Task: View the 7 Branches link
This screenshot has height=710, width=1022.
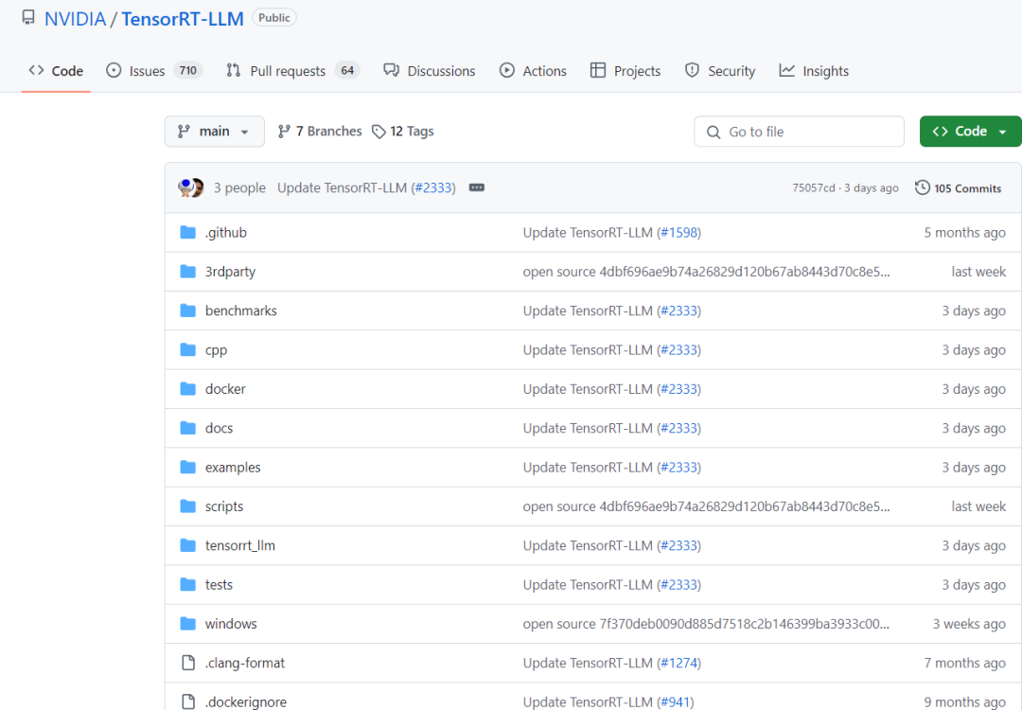Action: coord(320,131)
